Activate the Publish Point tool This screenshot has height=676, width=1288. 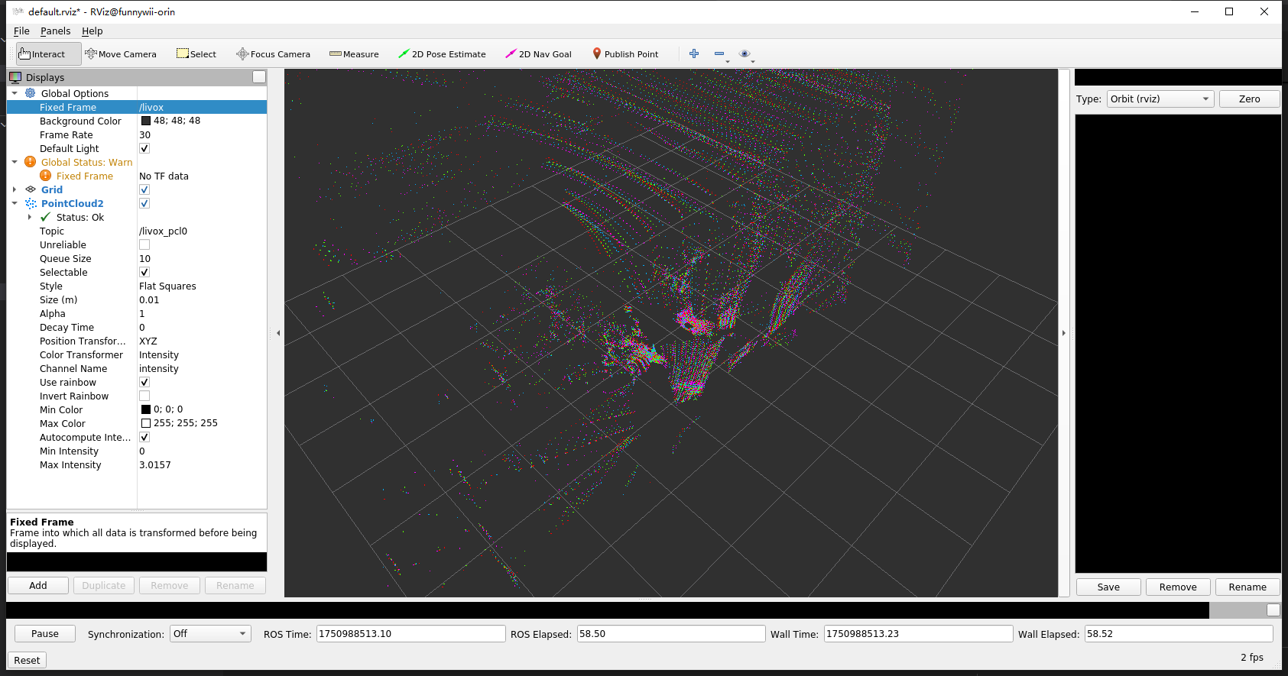(625, 54)
